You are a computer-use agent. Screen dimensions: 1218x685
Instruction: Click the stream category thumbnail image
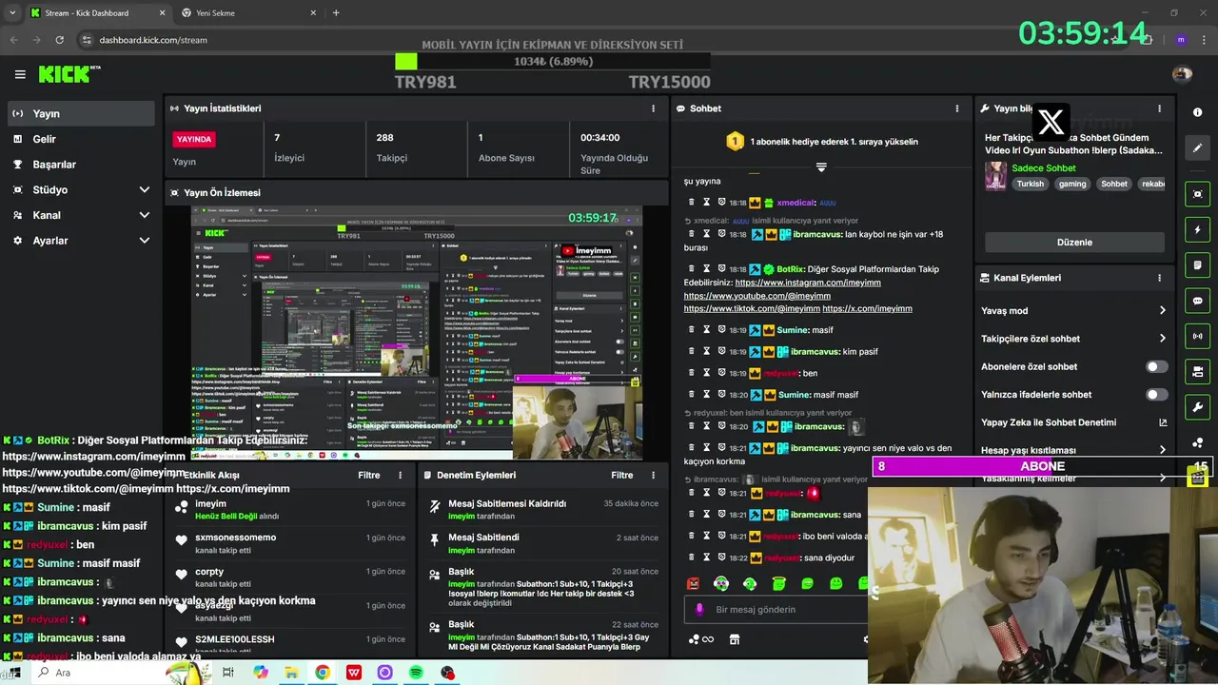[x=995, y=176]
